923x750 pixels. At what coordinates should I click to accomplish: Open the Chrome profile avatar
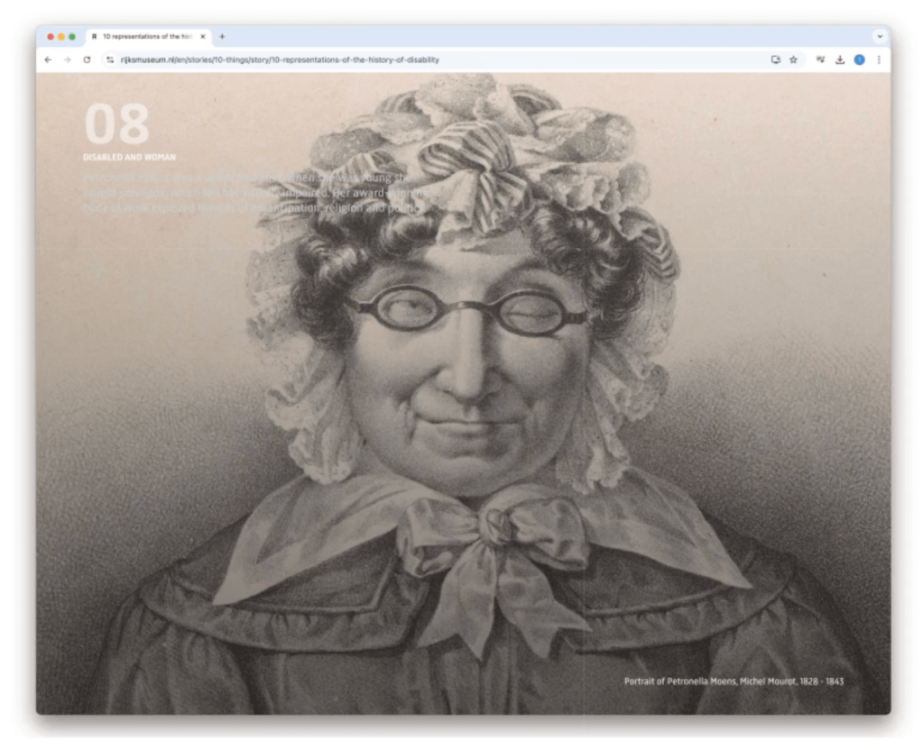[x=859, y=59]
